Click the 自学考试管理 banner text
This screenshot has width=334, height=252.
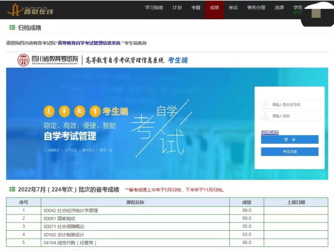[70, 136]
